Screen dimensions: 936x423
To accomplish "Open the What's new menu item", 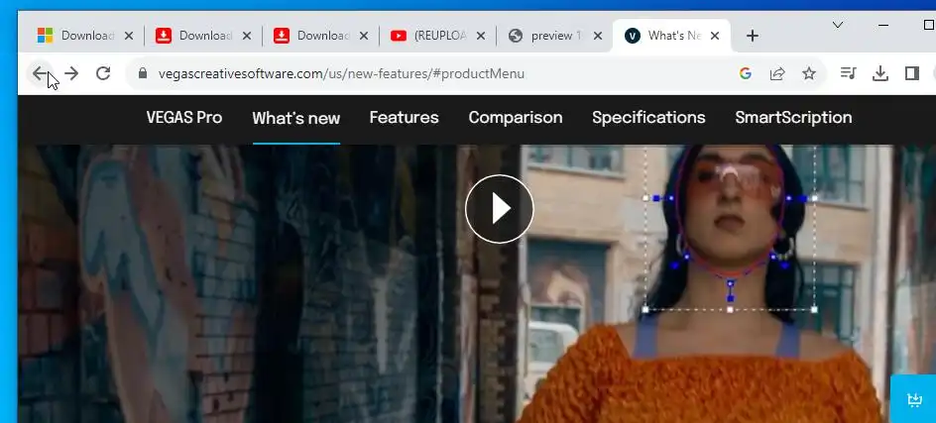I will pos(296,118).
